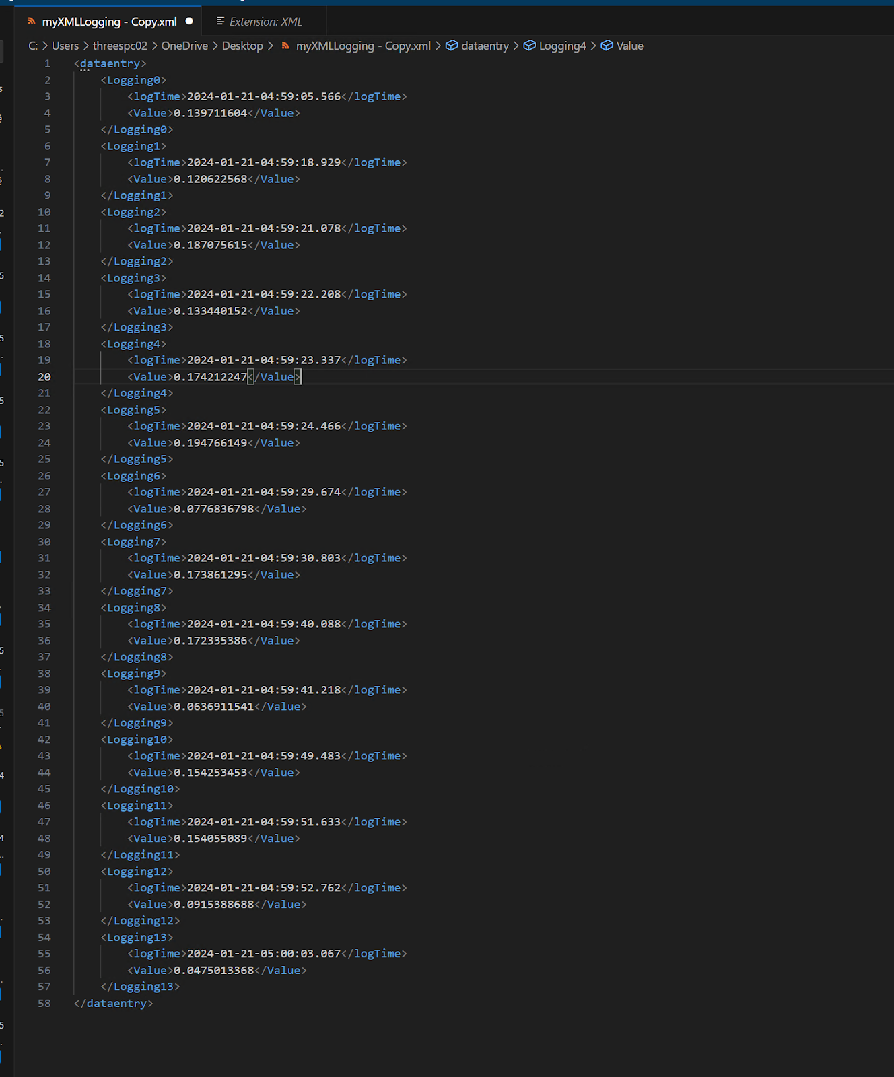Place cursor on closing dataentry tag
The image size is (894, 1077).
click(x=114, y=1003)
